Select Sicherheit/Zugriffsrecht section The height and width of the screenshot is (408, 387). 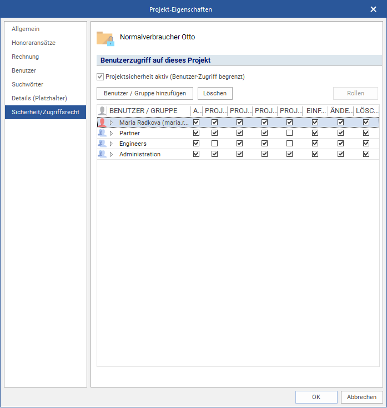(46, 112)
